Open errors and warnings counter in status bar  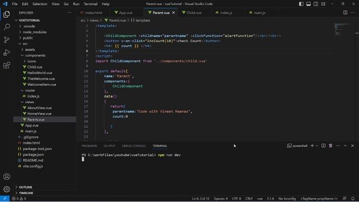tap(19, 199)
